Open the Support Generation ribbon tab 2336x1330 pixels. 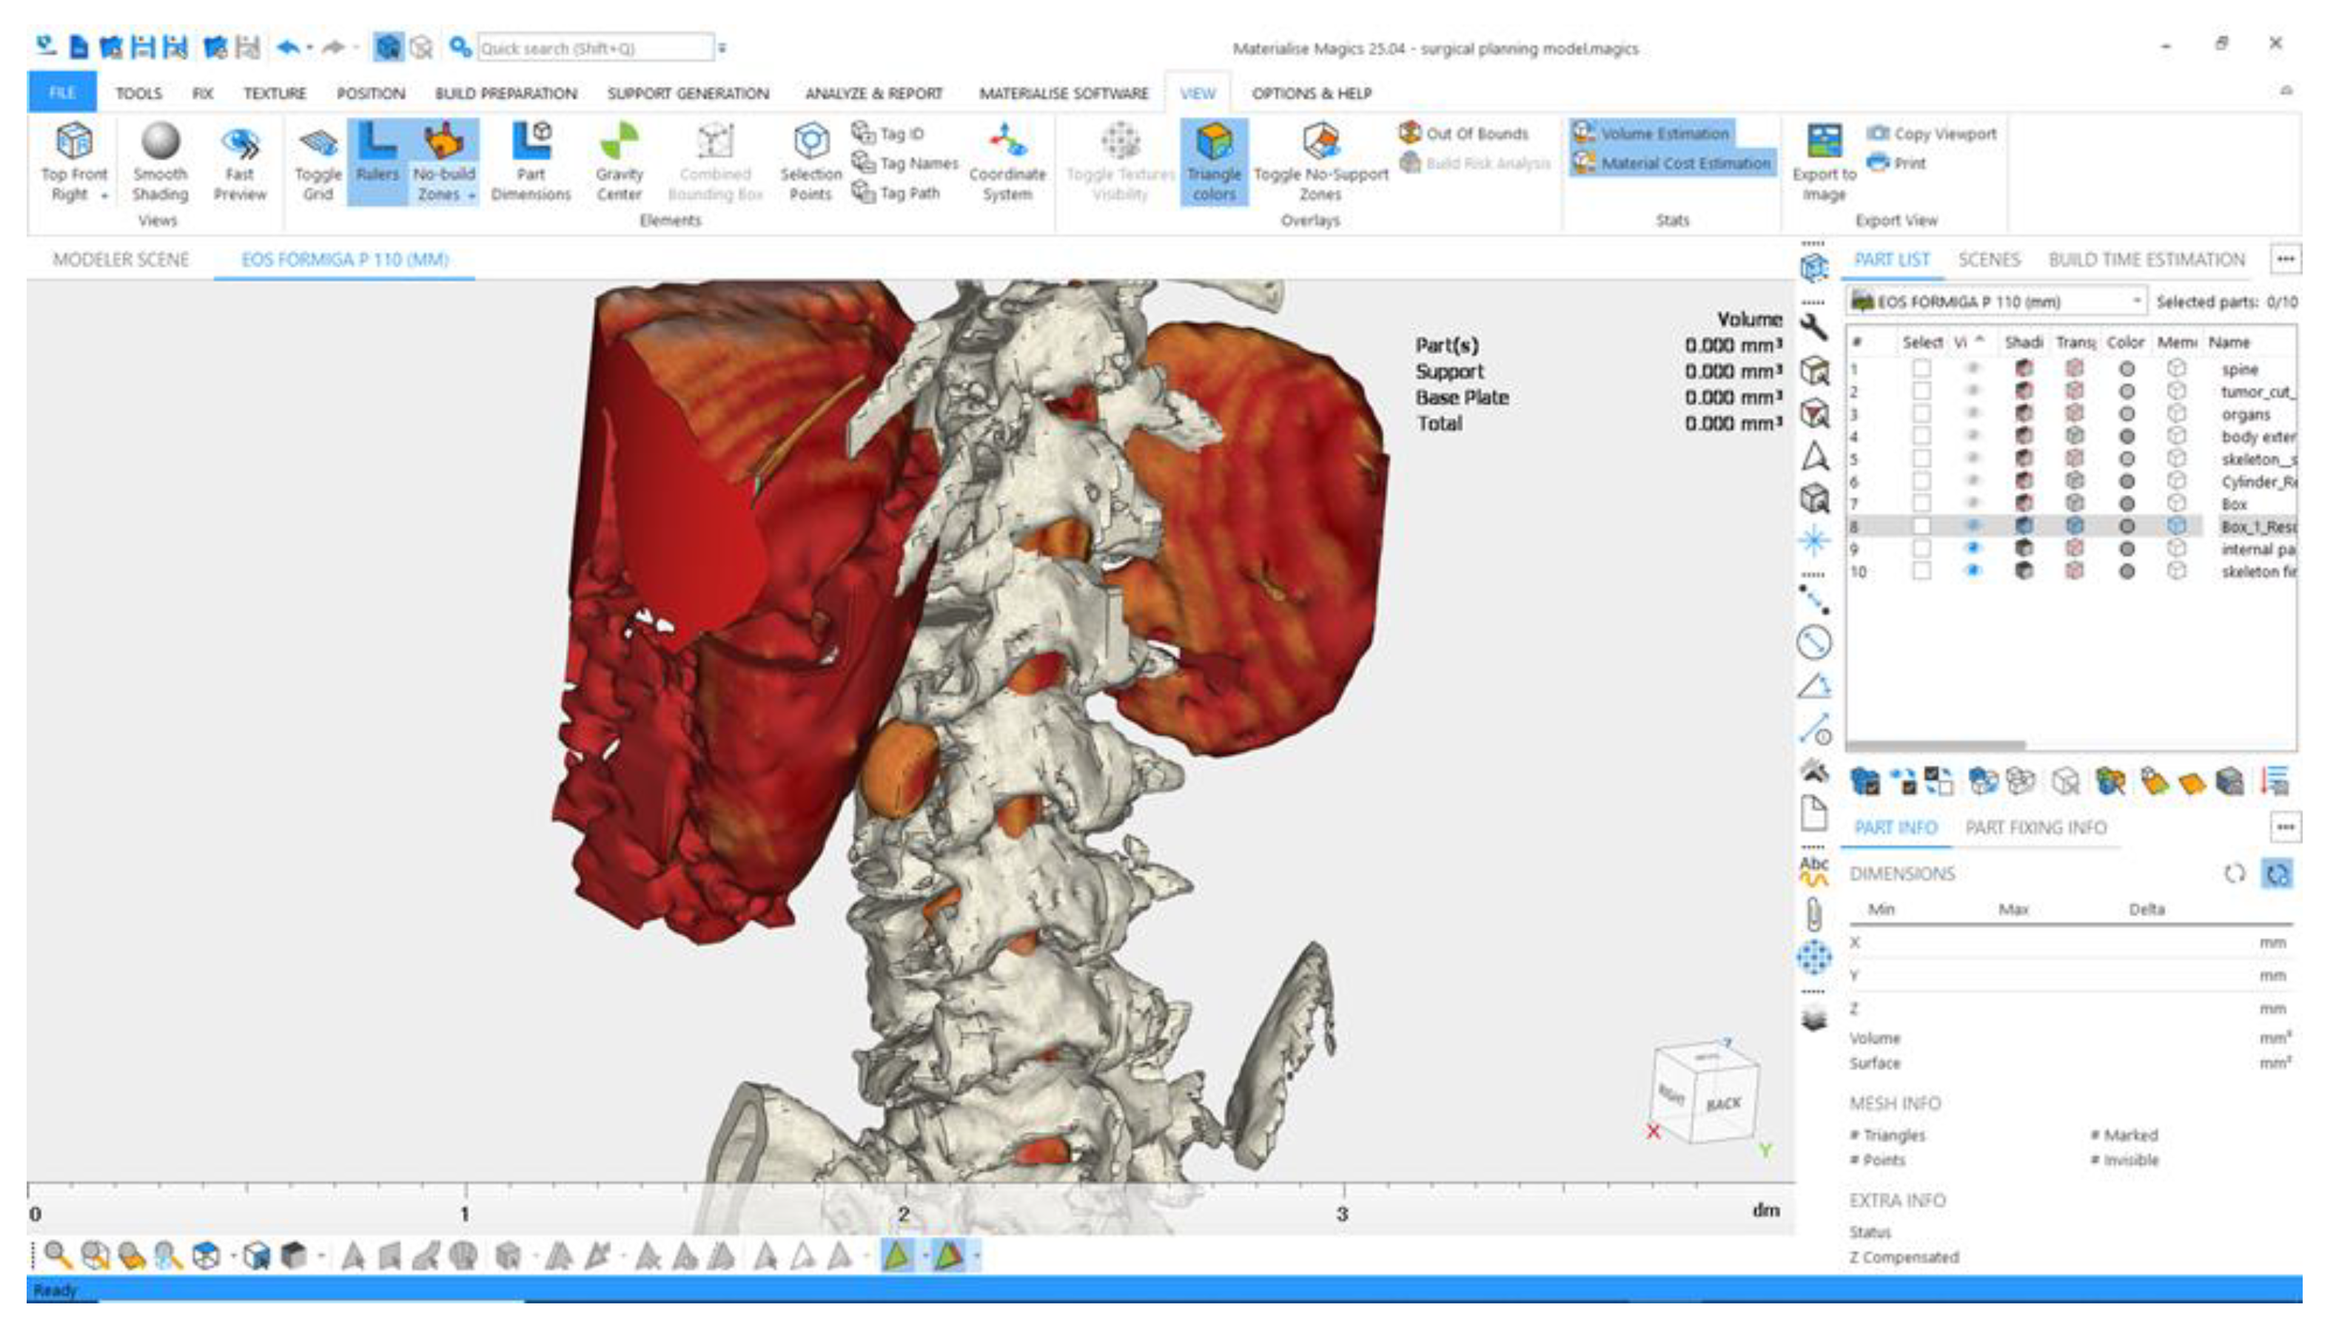coord(688,93)
